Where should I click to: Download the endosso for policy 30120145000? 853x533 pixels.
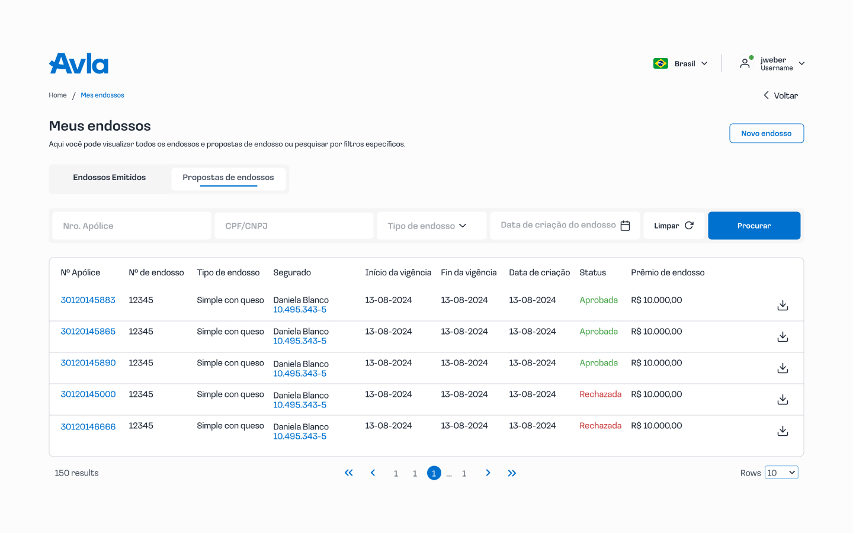[783, 399]
